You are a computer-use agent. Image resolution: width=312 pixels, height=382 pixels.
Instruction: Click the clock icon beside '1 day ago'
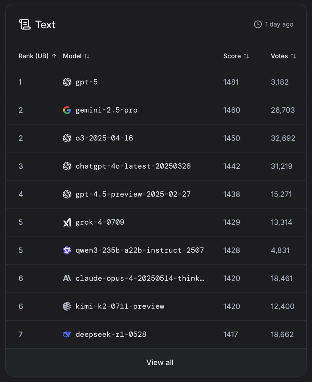coord(258,24)
